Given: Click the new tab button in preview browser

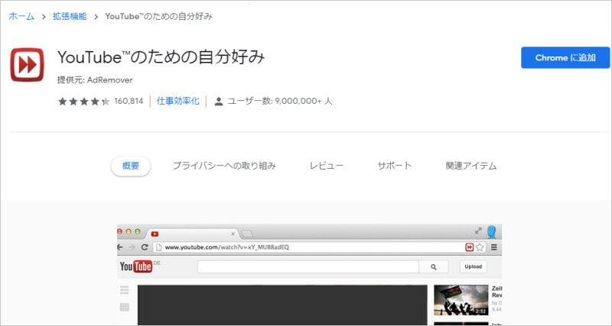Looking at the screenshot, I should pos(247,234).
